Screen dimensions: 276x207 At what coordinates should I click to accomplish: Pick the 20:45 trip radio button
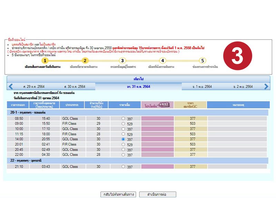coord(123,150)
